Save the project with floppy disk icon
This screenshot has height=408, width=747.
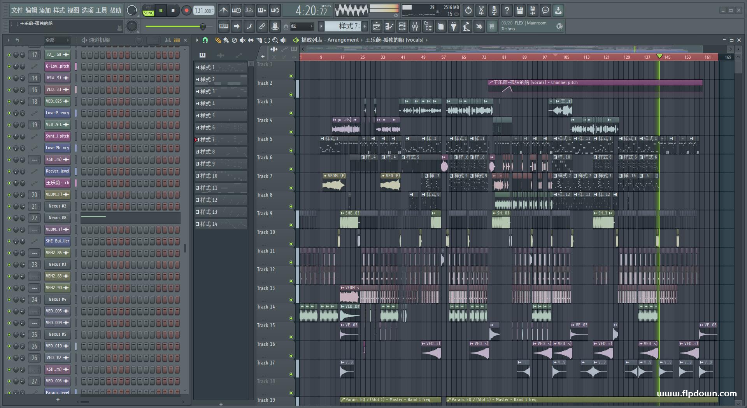(520, 10)
